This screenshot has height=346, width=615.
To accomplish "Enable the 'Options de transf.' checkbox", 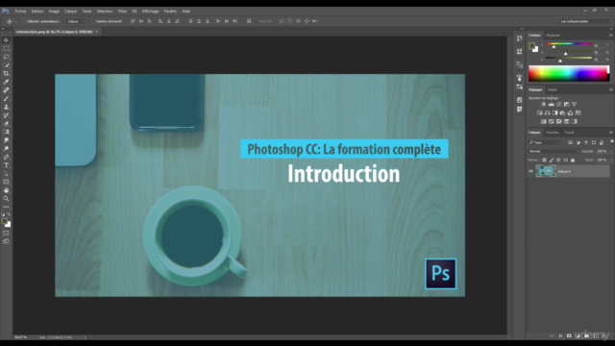I will pos(93,21).
